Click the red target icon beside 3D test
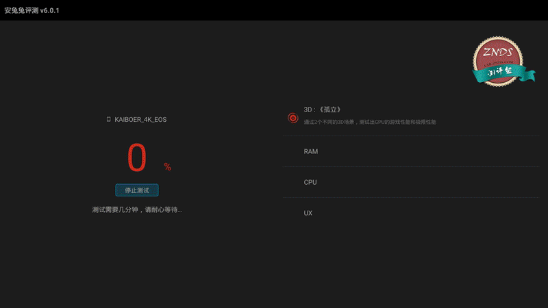The width and height of the screenshot is (548, 308). point(293,118)
